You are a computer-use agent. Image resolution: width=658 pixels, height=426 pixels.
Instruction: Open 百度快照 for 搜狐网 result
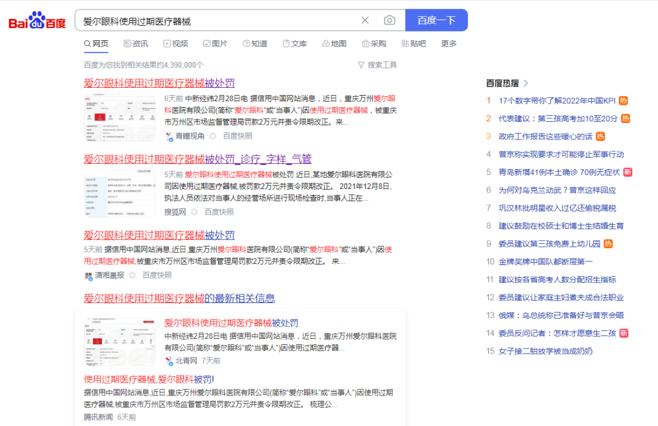pyautogui.click(x=219, y=212)
